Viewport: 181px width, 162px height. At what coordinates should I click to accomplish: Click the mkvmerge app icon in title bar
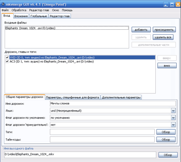point(3,4)
